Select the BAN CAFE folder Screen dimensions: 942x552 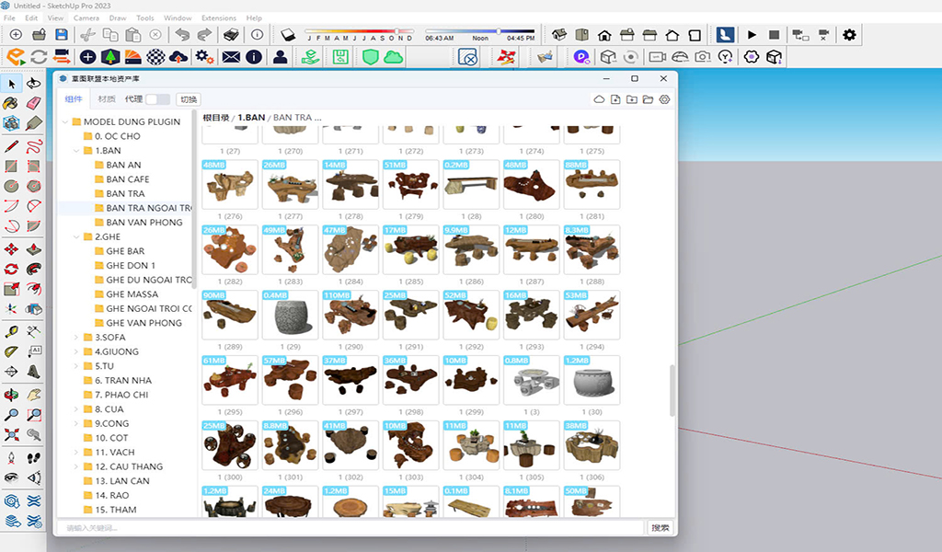127,179
